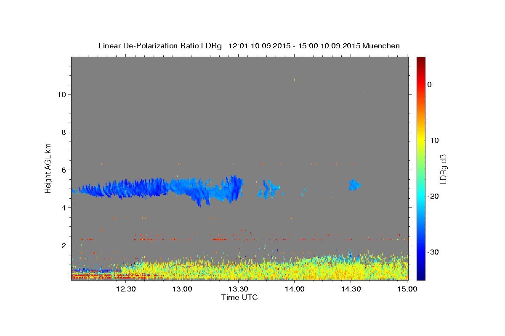This screenshot has width=505, height=336.
Task: Click the 13:30 time tick label
Action: tap(238, 289)
